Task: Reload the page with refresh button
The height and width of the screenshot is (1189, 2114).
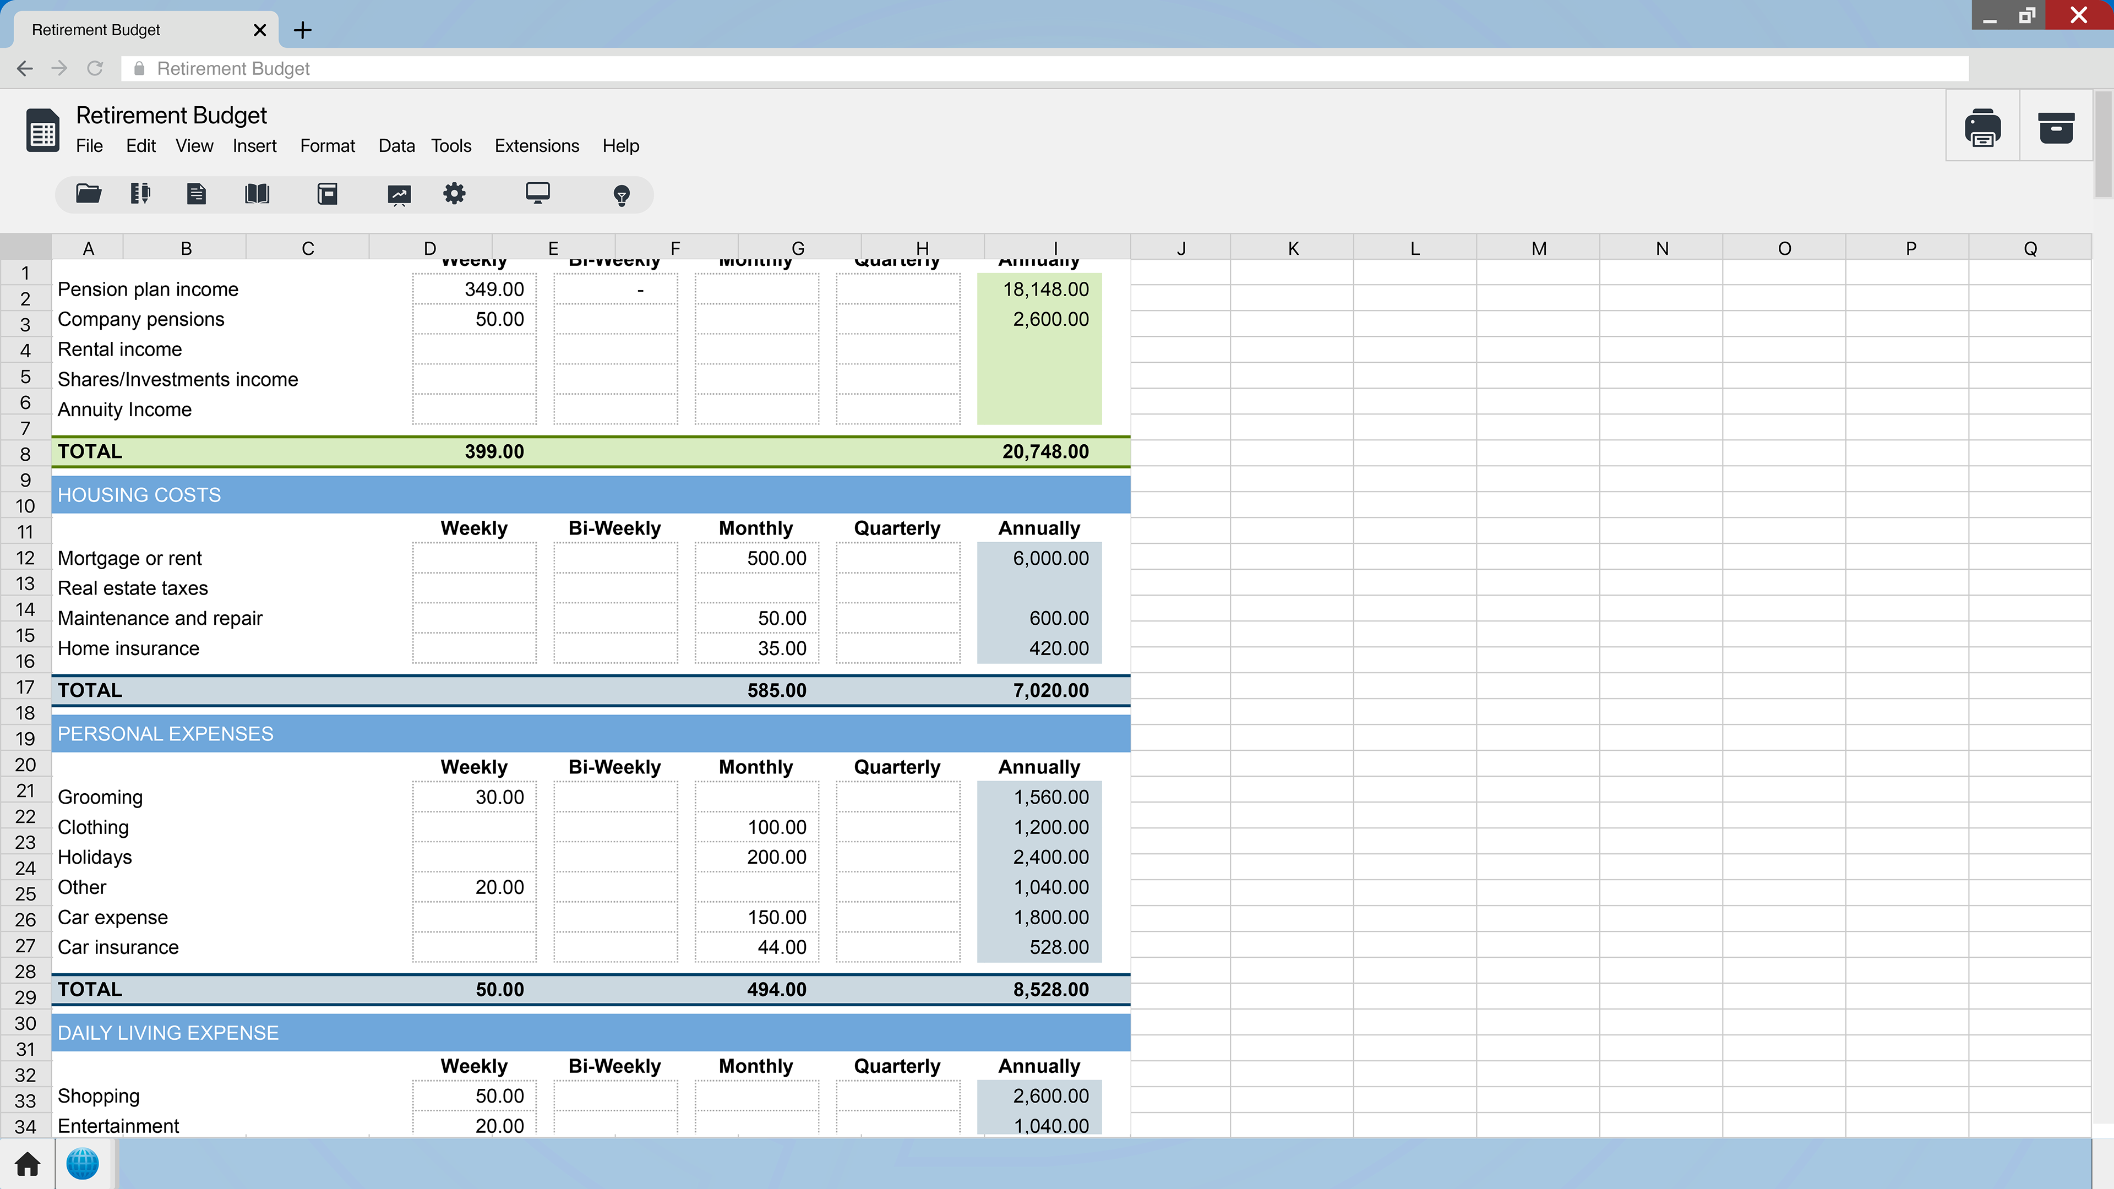Action: (95, 69)
